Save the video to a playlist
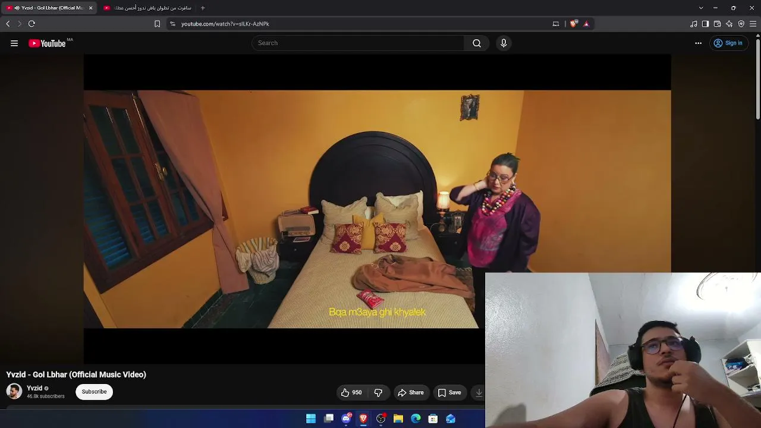Viewport: 761px width, 428px height. click(x=449, y=392)
